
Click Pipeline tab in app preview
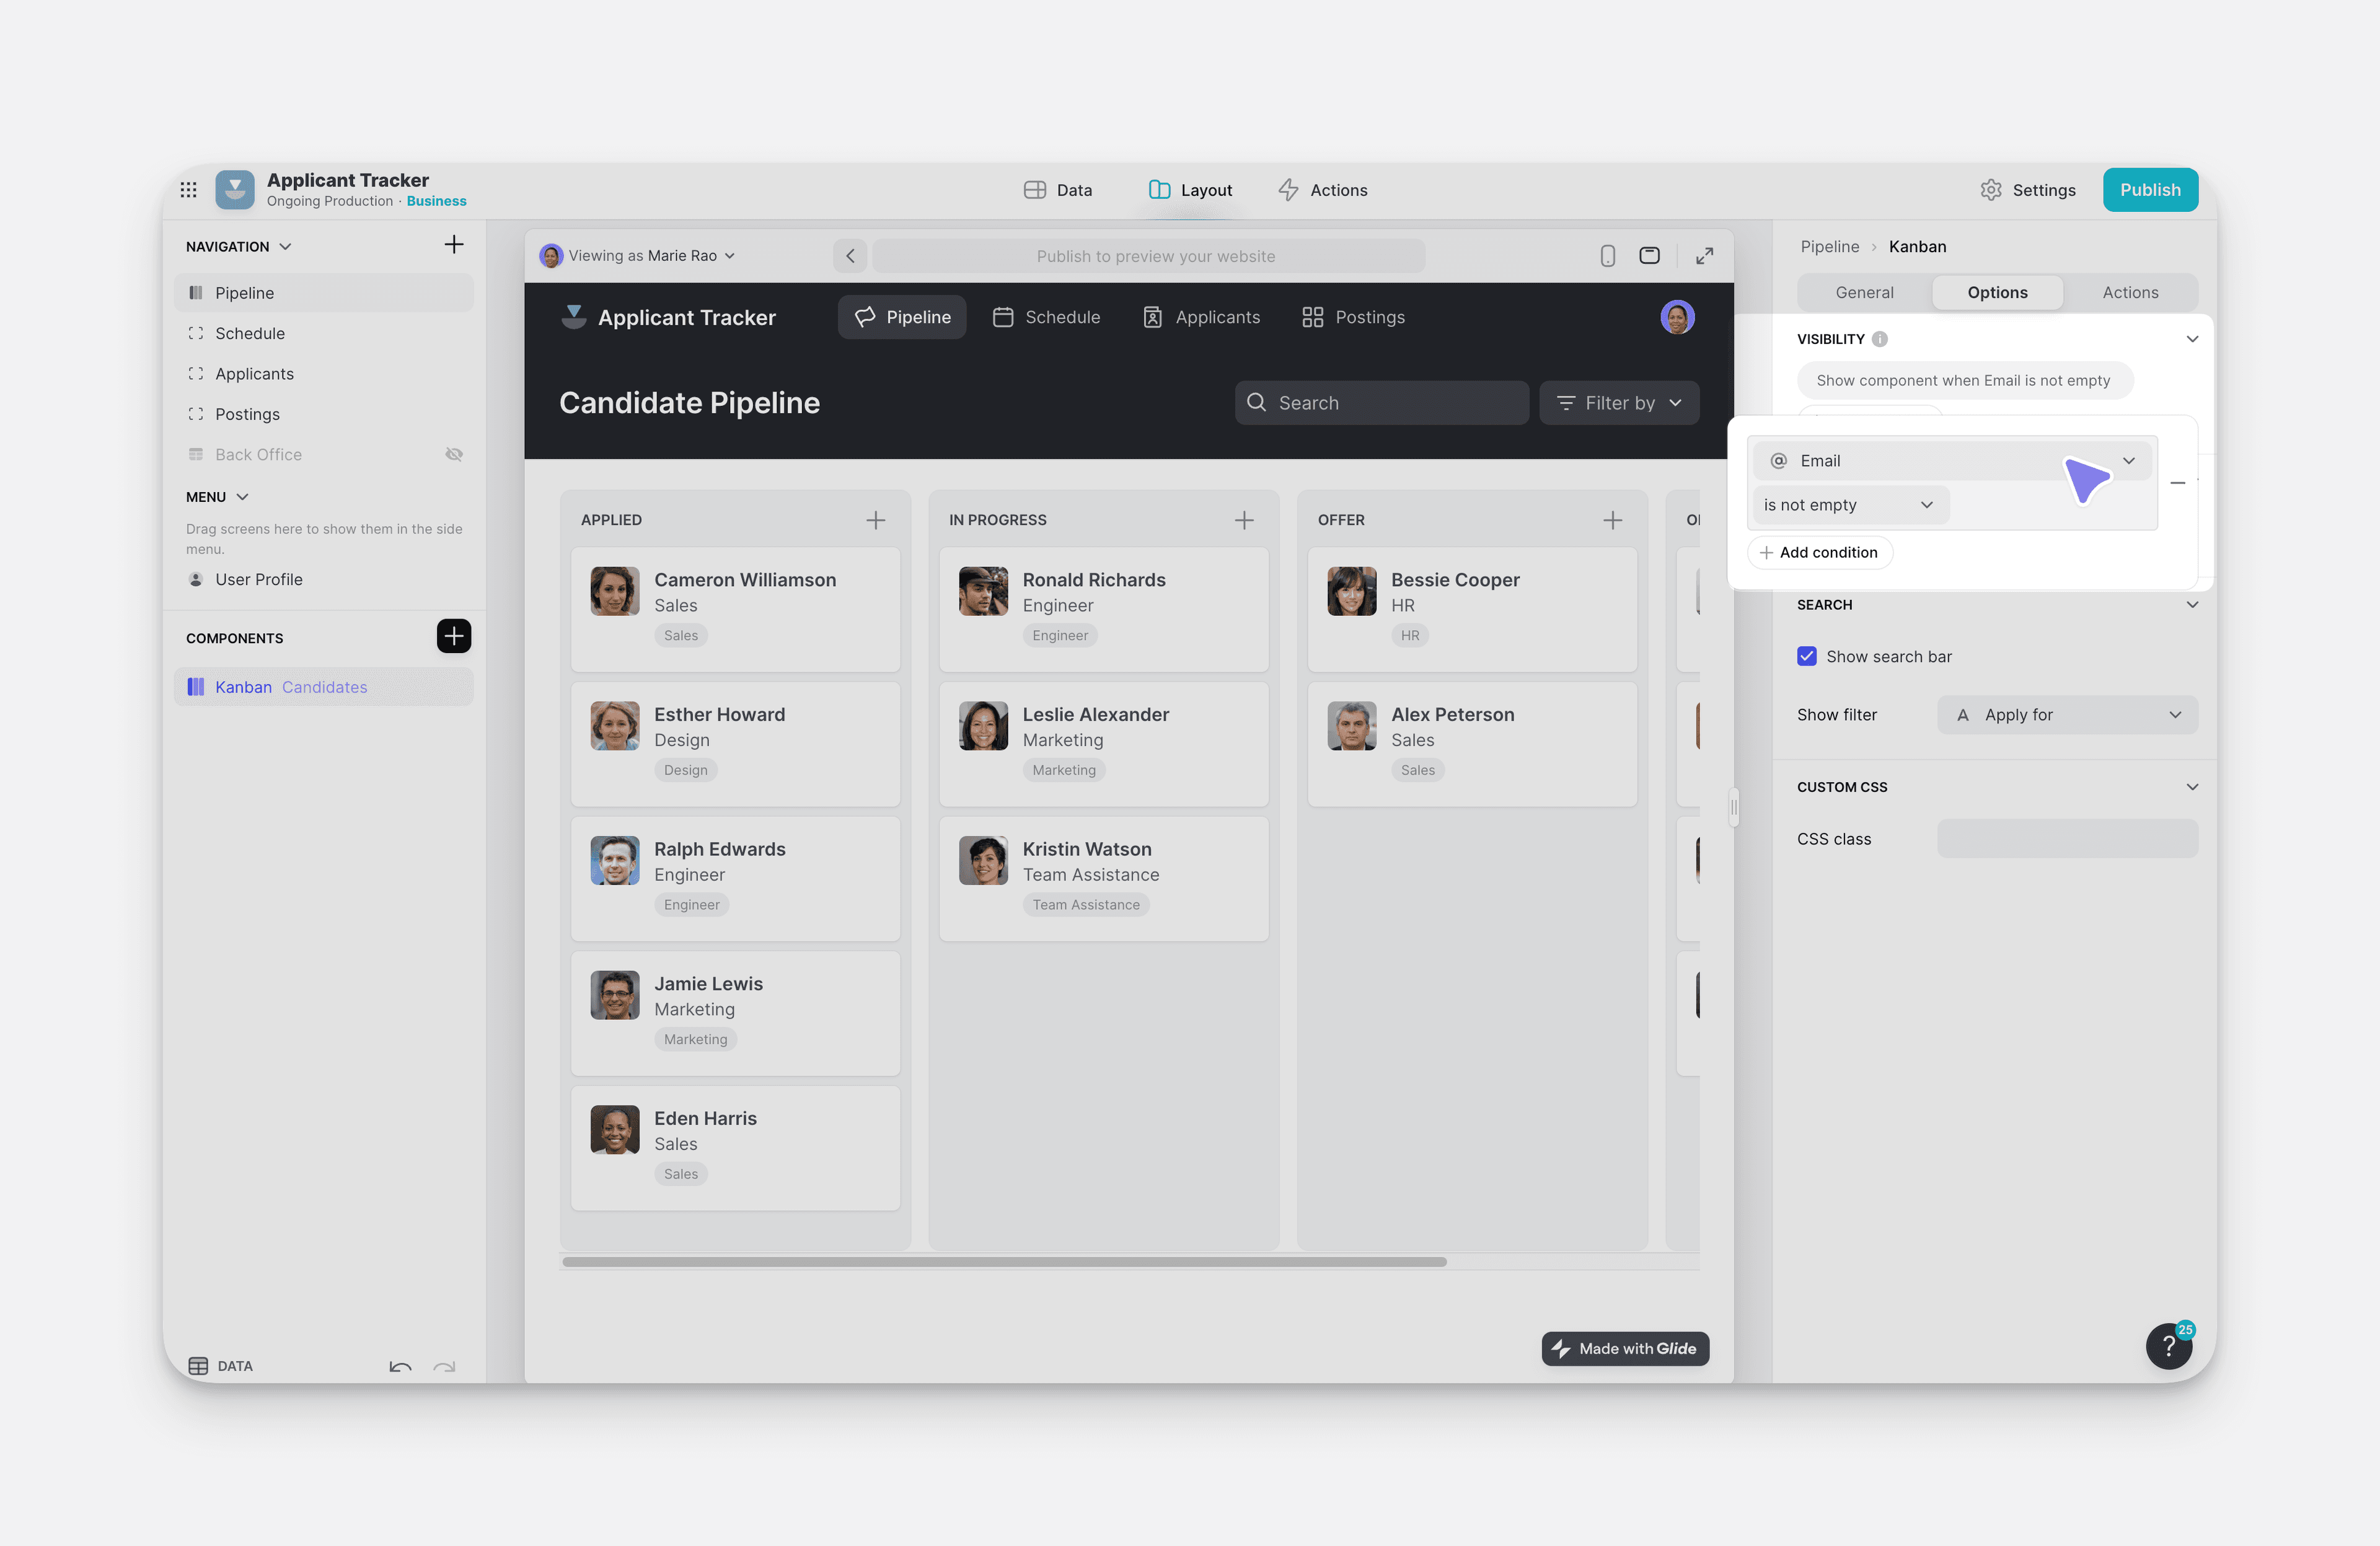pos(902,317)
